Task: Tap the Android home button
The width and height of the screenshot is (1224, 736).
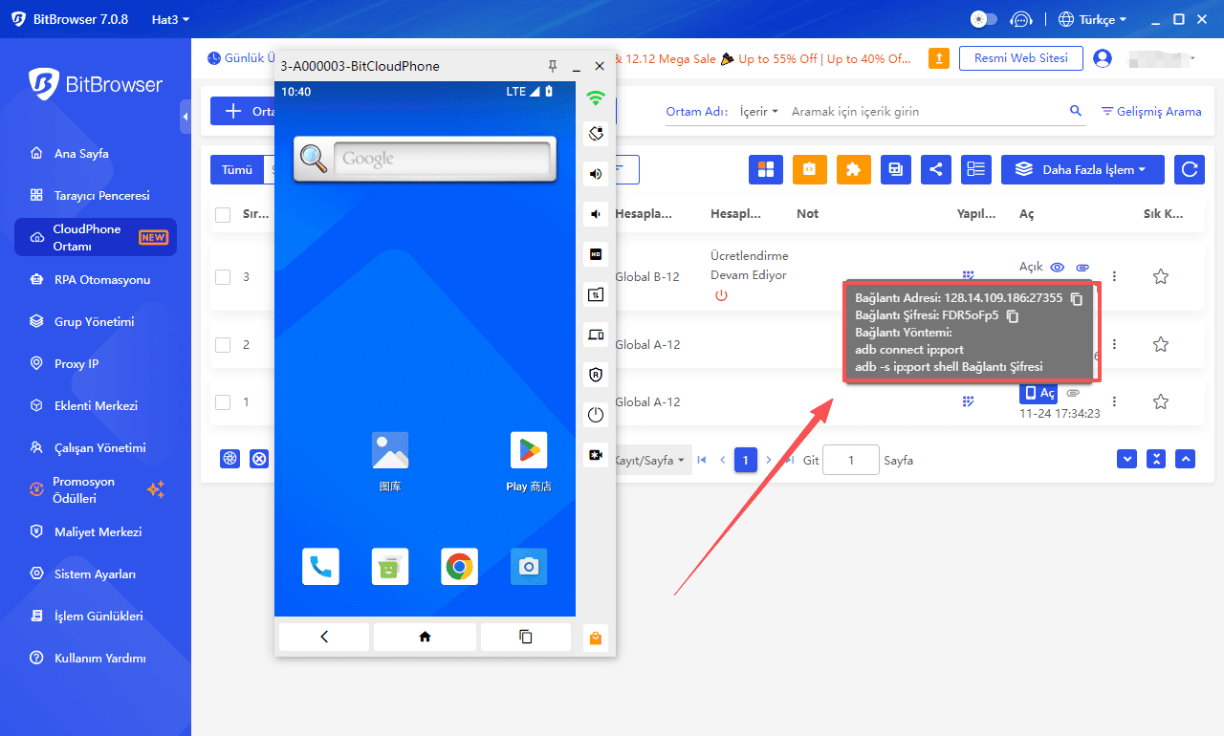Action: (x=425, y=637)
